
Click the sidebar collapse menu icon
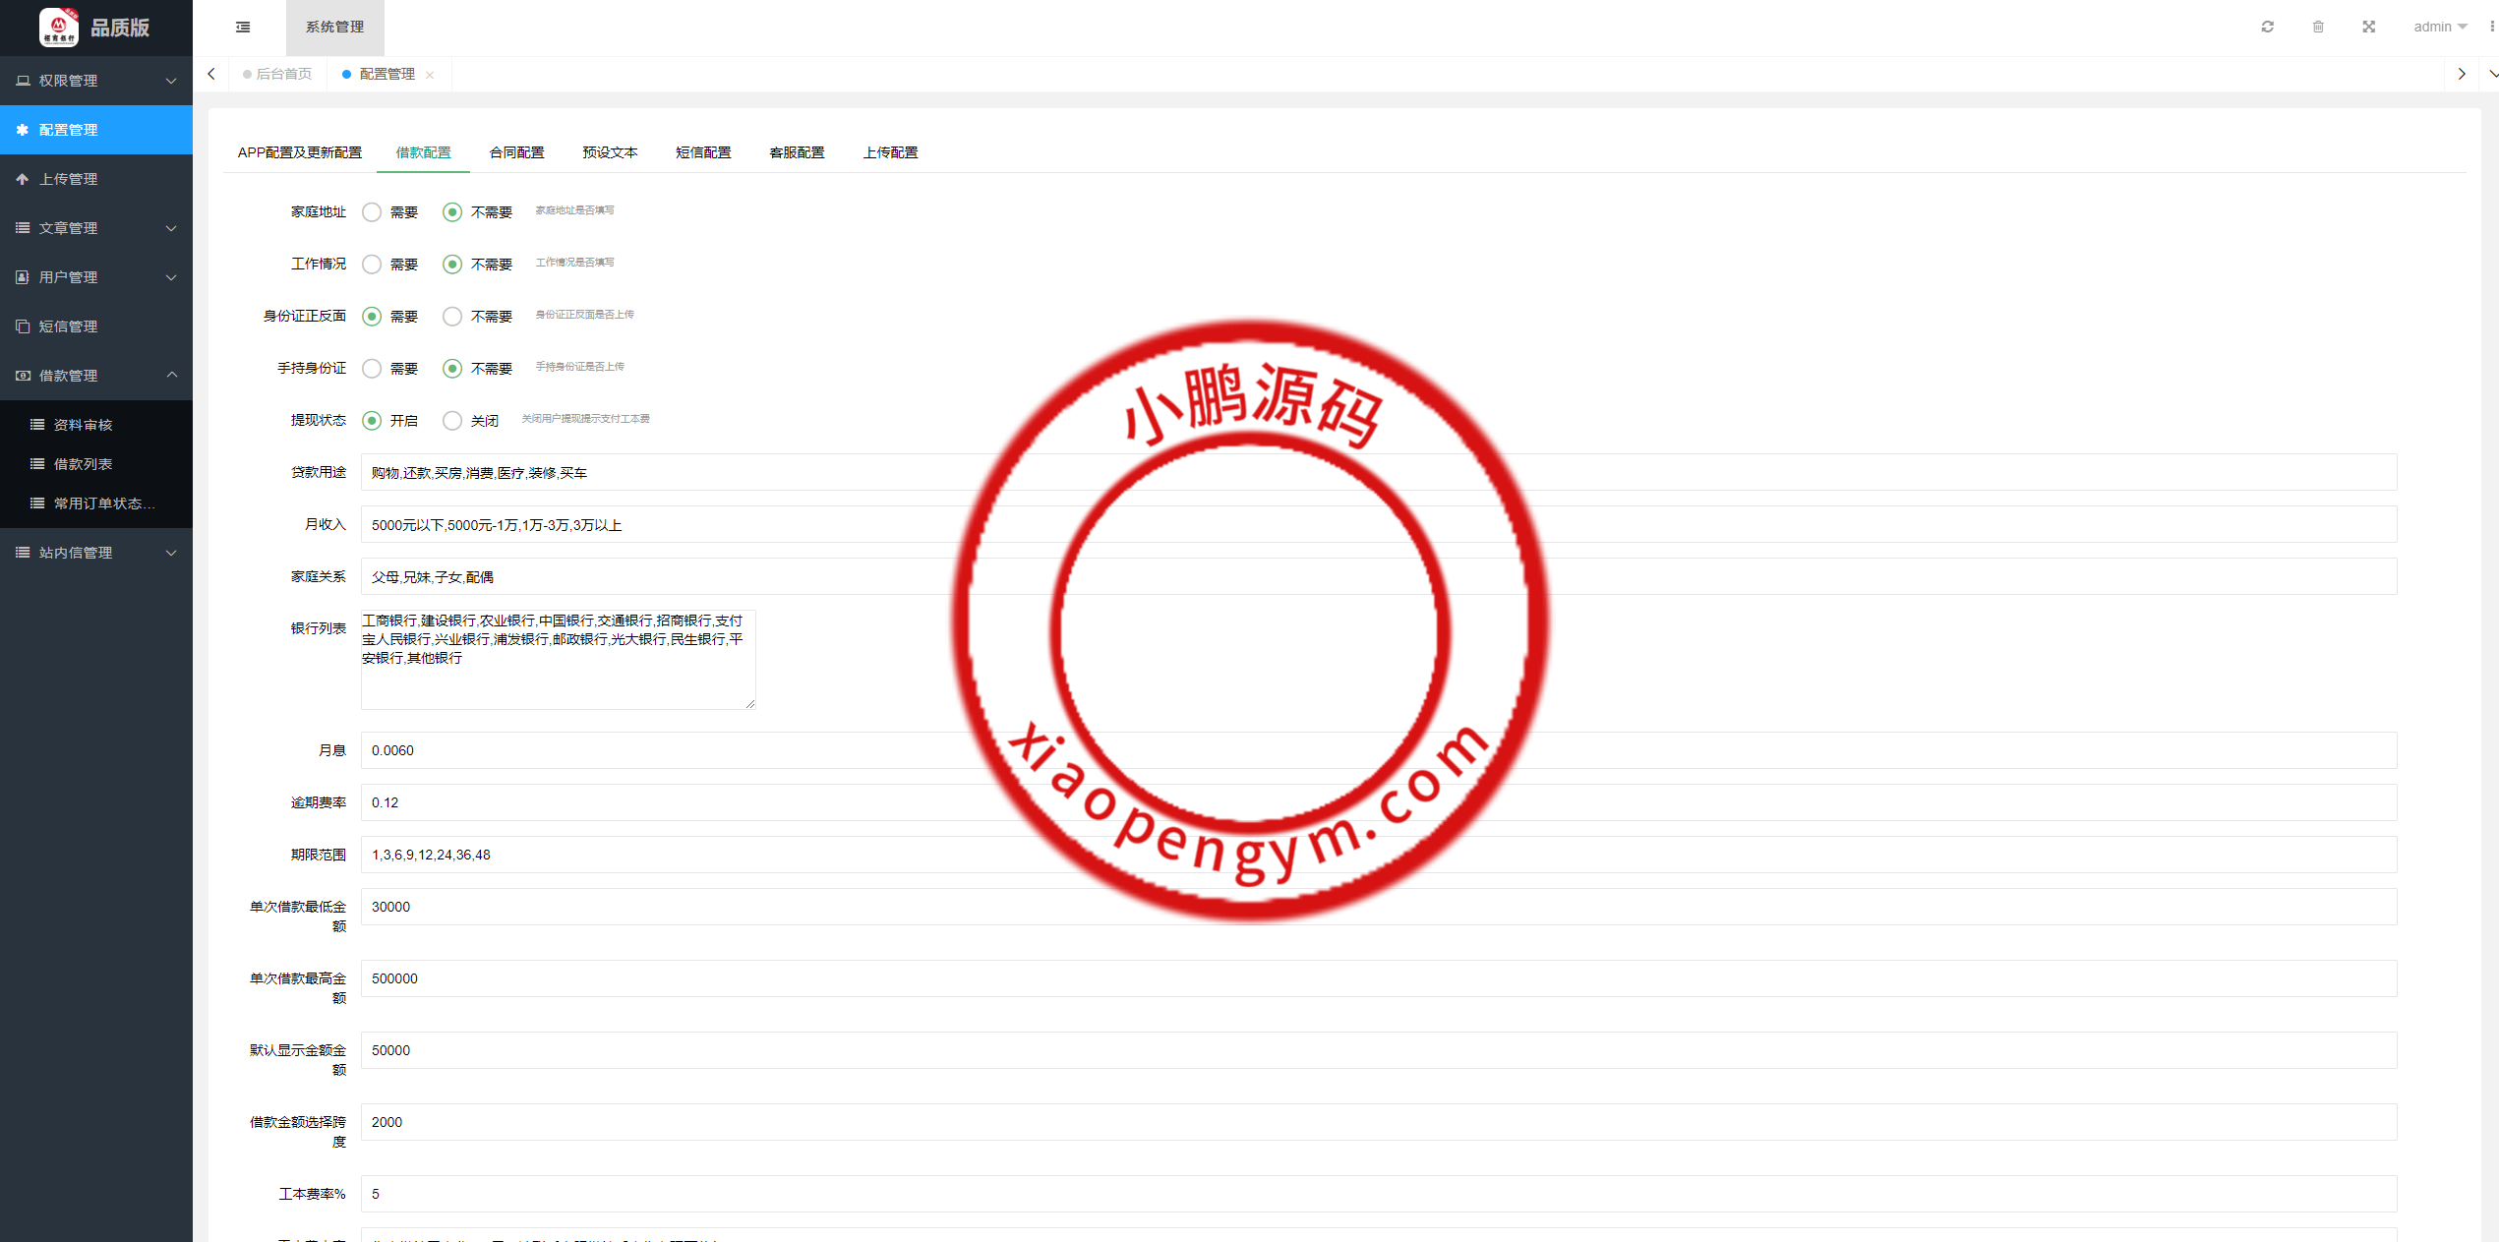click(243, 28)
